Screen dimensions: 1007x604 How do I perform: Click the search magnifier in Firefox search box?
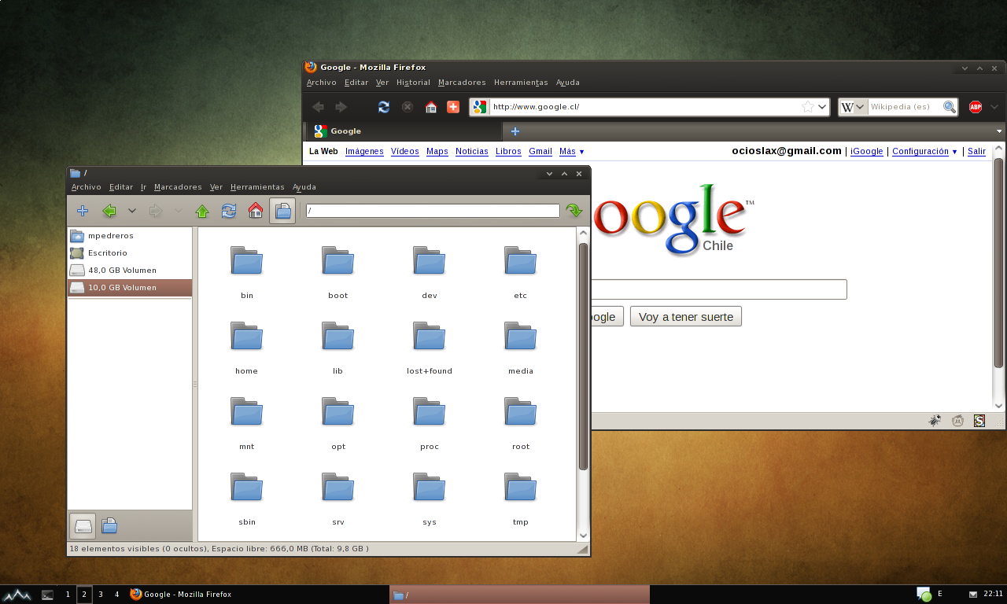click(950, 107)
